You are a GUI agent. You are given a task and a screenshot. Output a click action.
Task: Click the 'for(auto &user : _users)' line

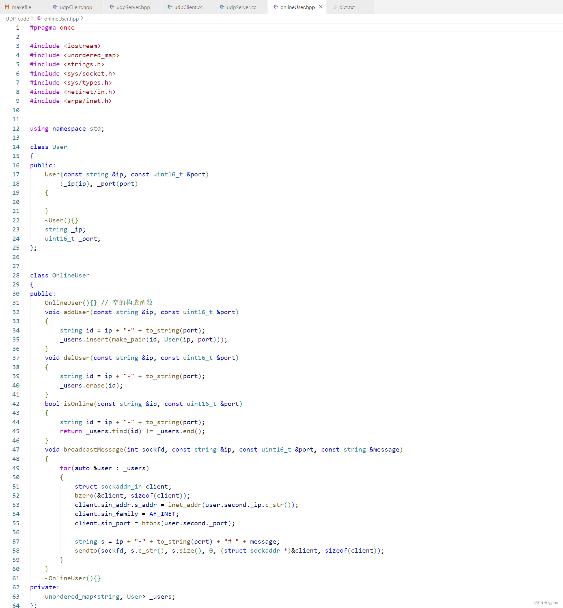click(104, 468)
